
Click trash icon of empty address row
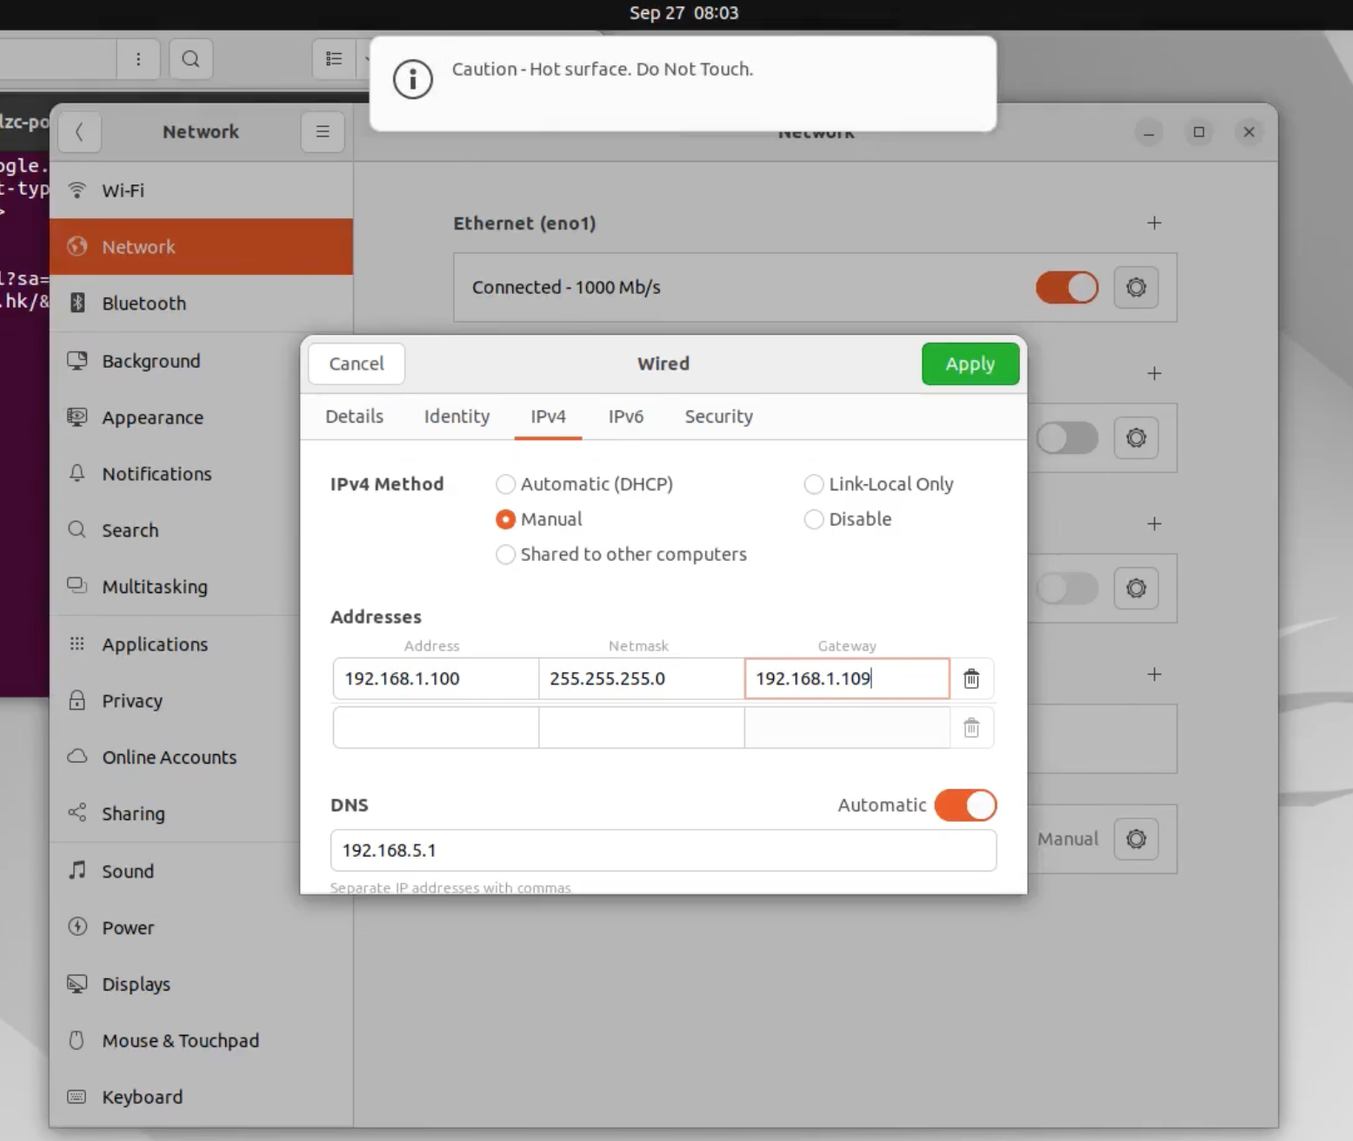coord(971,727)
